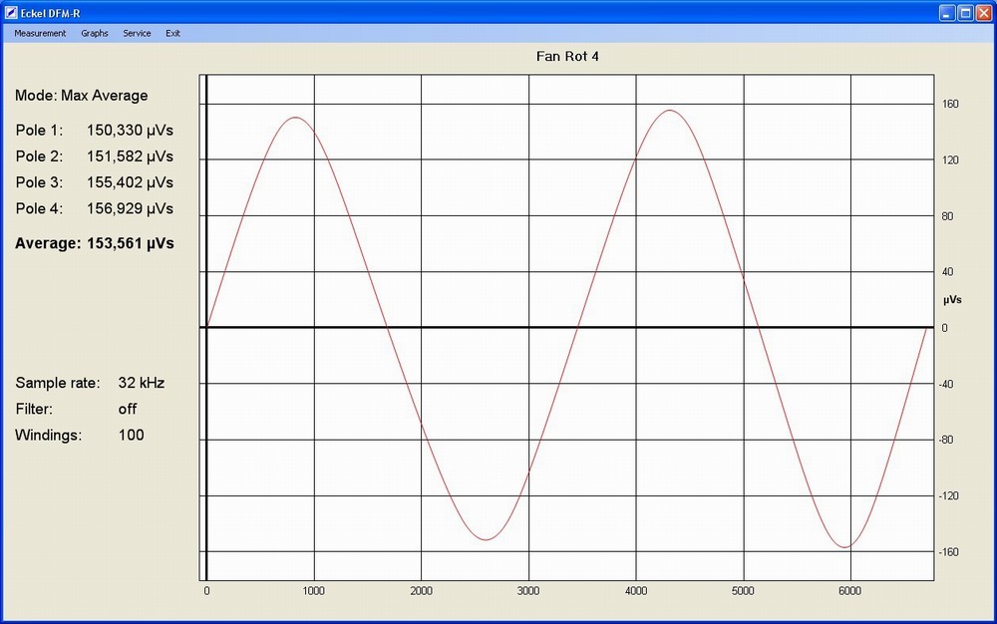Click the Pole 3 value 155,402 µVs
Screen dimensions: 997x624
point(130,182)
